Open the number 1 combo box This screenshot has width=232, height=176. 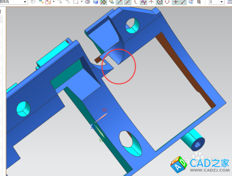pyautogui.click(x=217, y=2)
